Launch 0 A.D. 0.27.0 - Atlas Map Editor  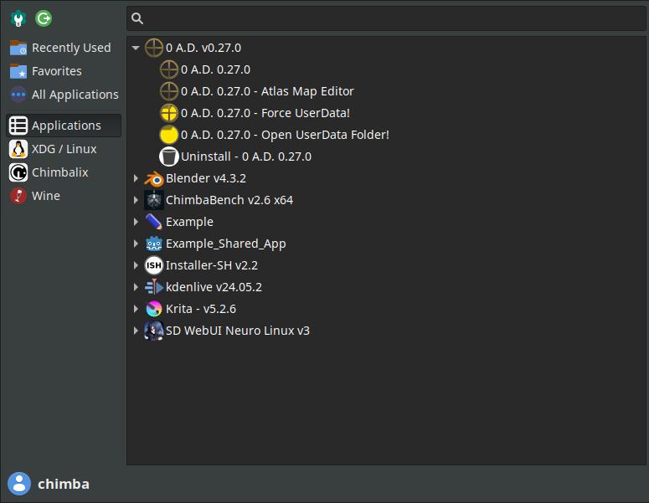coord(267,91)
